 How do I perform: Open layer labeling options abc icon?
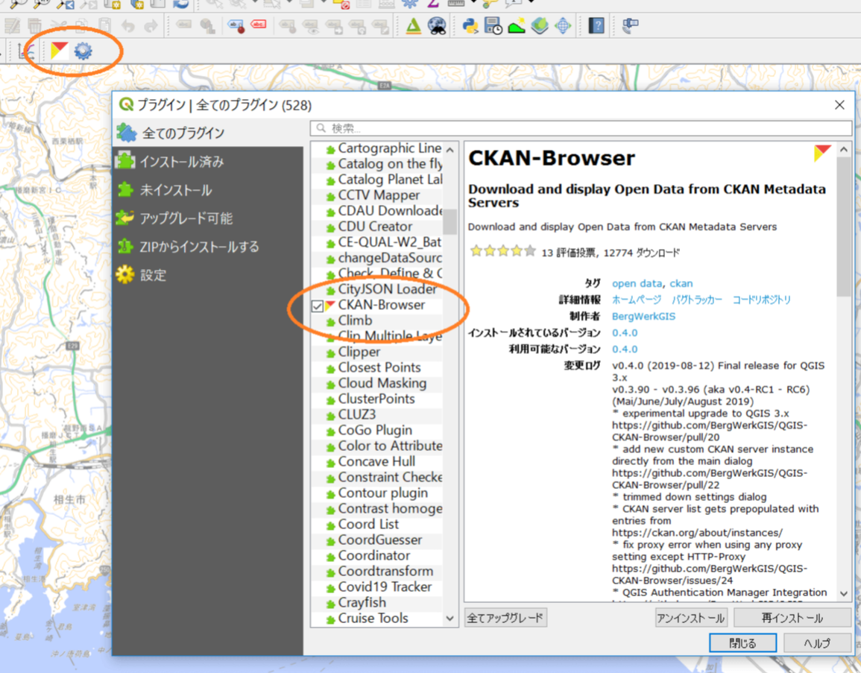pos(184,25)
